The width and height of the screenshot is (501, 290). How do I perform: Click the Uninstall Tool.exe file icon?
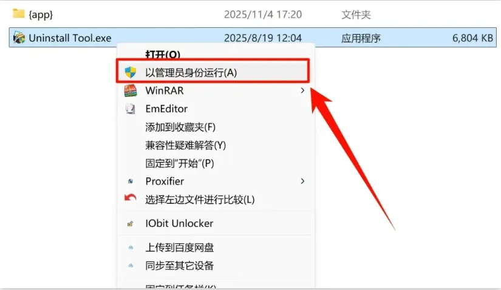[19, 38]
